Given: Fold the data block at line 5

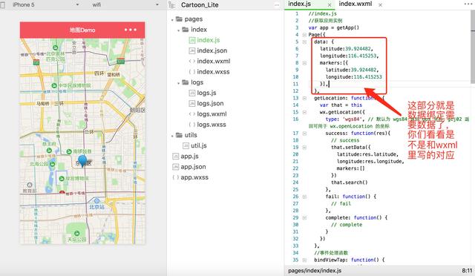Looking at the screenshot, I should [x=304, y=42].
